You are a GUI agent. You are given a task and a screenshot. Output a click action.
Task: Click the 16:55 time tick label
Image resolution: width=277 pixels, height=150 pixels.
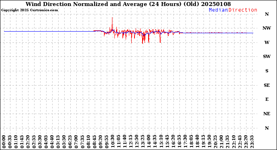pyautogui.click(x=179, y=142)
